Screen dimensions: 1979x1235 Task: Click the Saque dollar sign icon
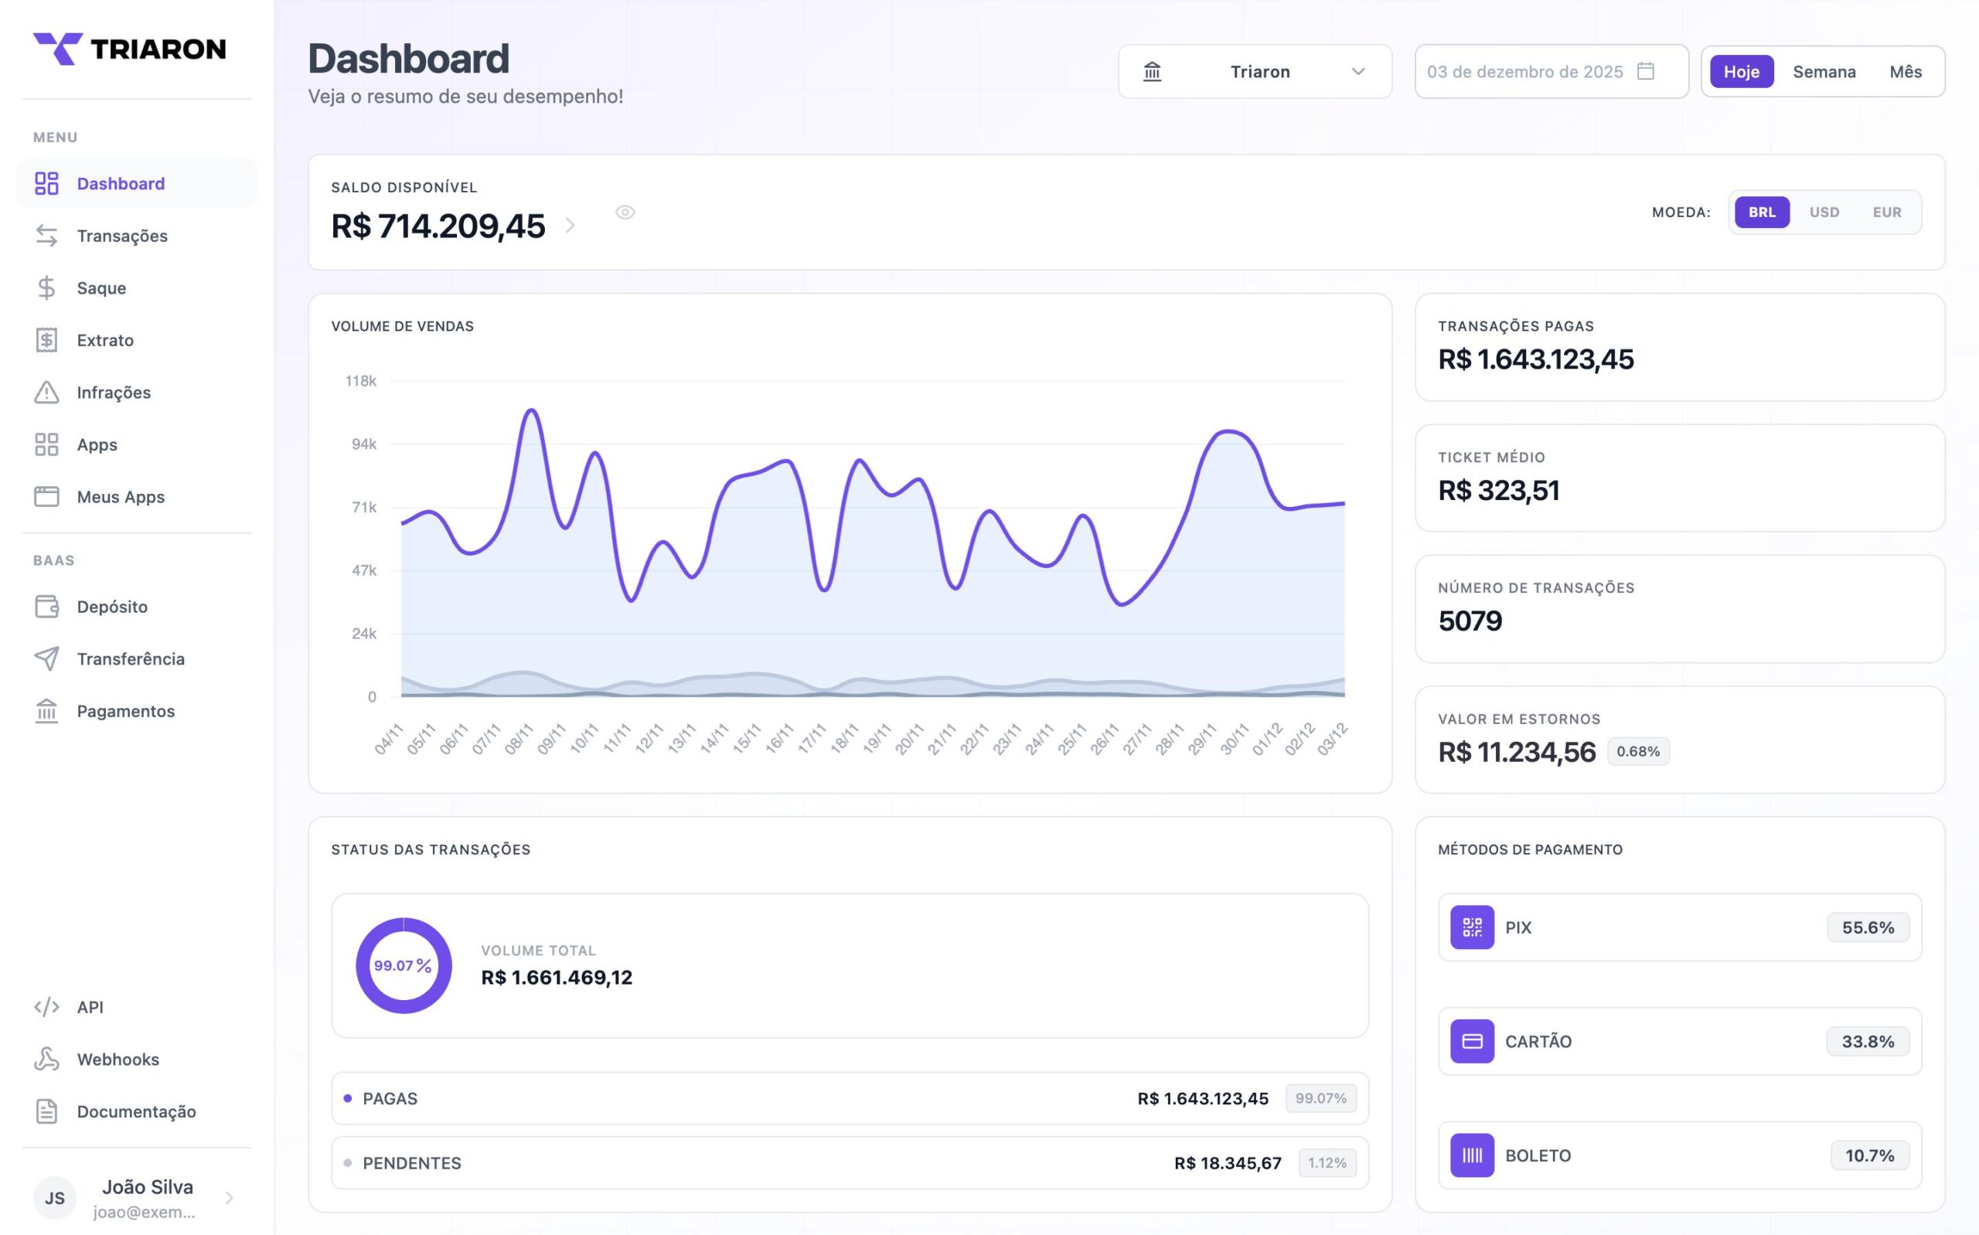(46, 287)
